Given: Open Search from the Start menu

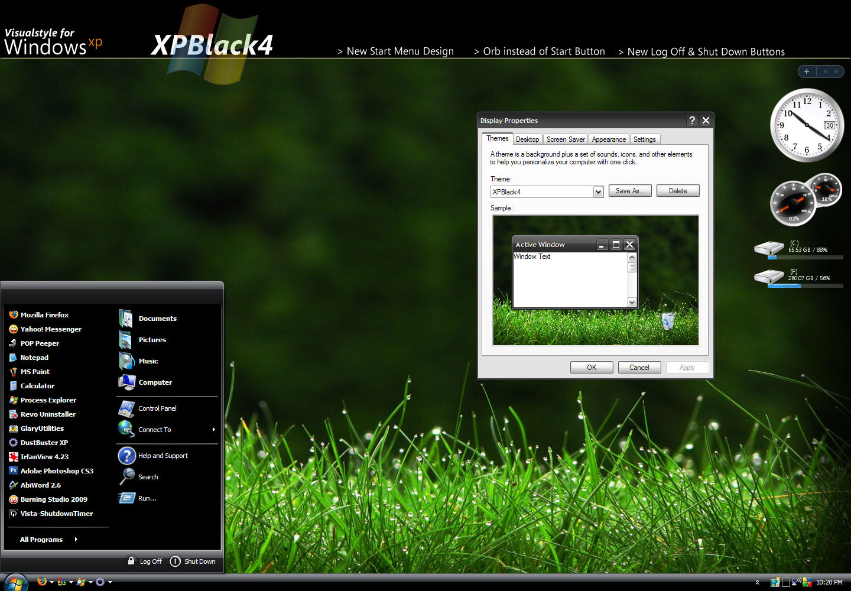Looking at the screenshot, I should click(138, 477).
